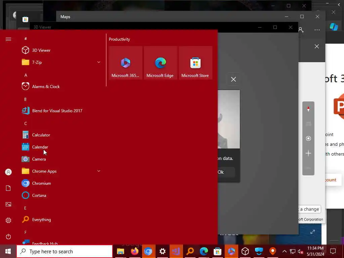Open Maps more options ellipsis
The image size is (344, 258).
click(317, 30)
